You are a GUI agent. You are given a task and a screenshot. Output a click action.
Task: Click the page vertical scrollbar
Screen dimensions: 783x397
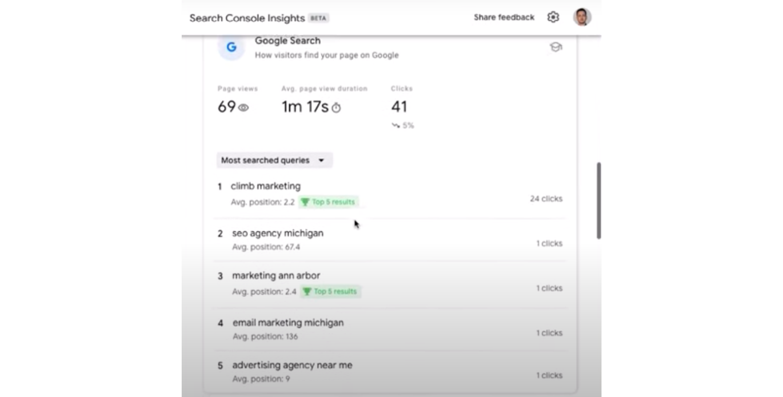598,200
